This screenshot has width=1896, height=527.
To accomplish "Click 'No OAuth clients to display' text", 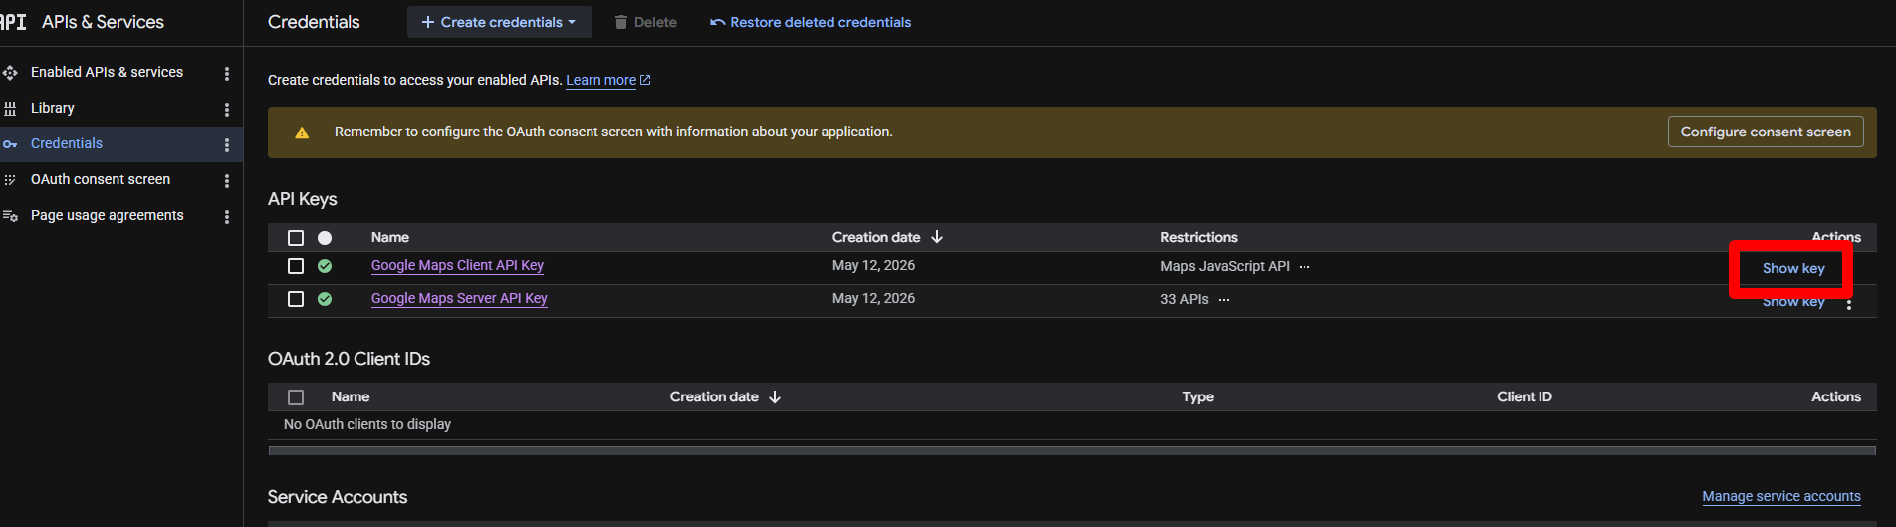I will [x=367, y=424].
